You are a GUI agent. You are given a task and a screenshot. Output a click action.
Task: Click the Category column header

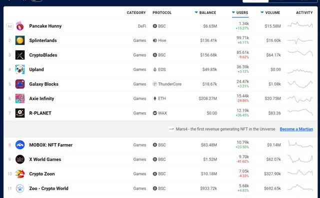click(136, 12)
